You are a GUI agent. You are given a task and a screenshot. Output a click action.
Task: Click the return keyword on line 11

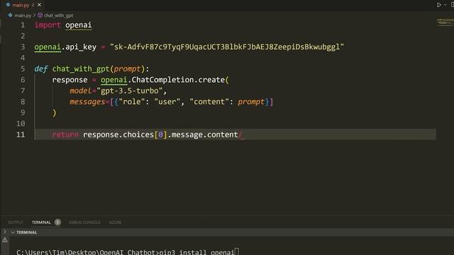[65, 135]
